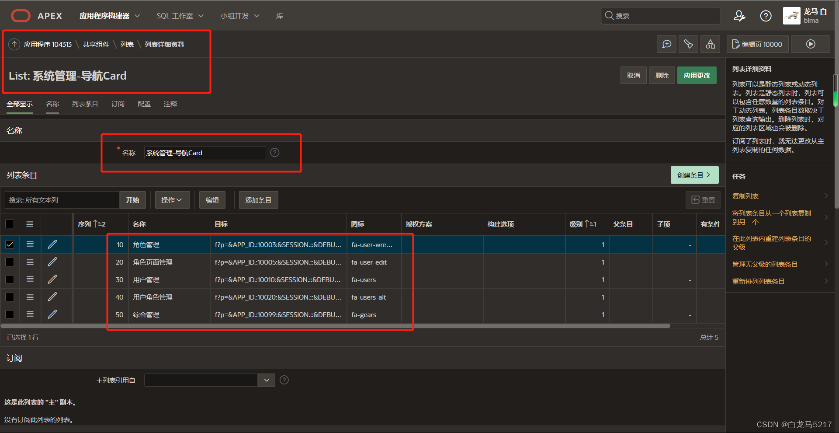Click the 重置 button
Screen dimensions: 839x433
pos(703,200)
